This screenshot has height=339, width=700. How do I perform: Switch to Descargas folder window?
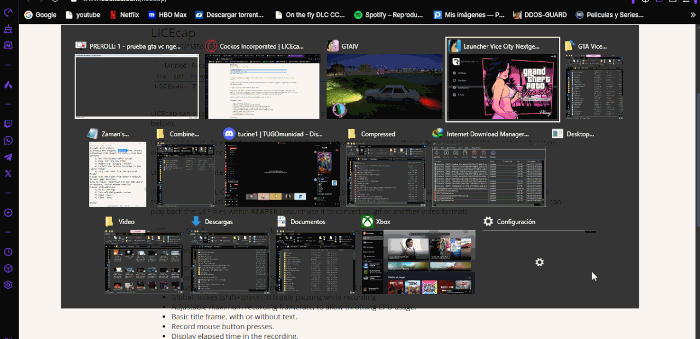click(230, 255)
